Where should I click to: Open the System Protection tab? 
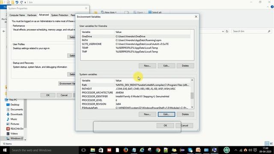(60, 15)
